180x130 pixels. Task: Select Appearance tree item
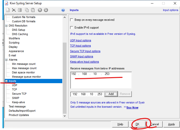coord(16,51)
